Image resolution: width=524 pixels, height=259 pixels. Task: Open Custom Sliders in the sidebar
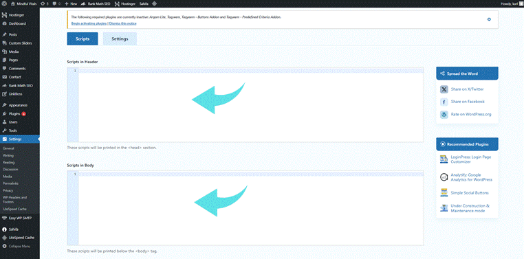click(x=20, y=43)
